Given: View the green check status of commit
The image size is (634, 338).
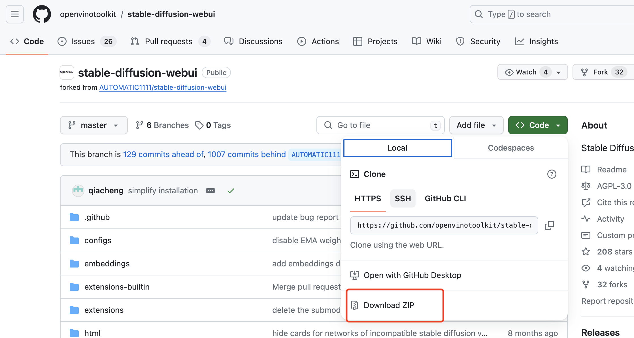Looking at the screenshot, I should coord(231,191).
